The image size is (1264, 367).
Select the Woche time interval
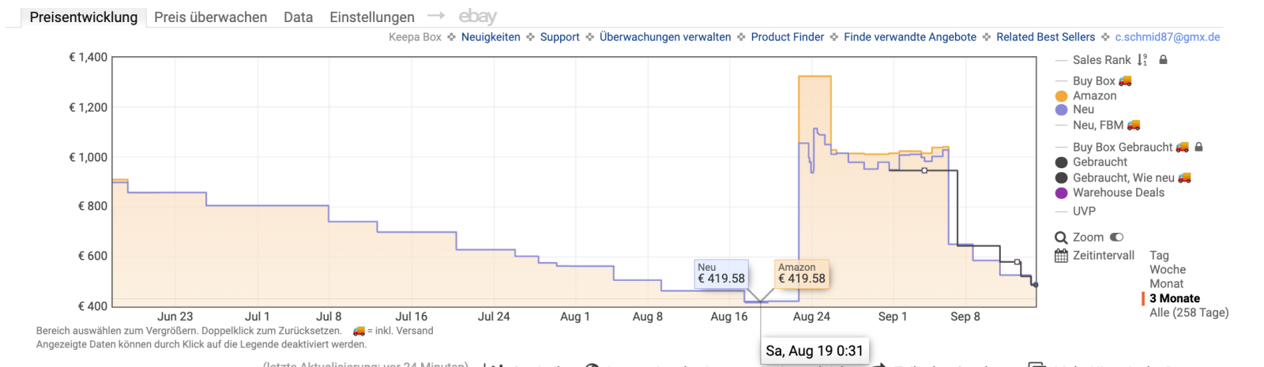pos(1167,270)
